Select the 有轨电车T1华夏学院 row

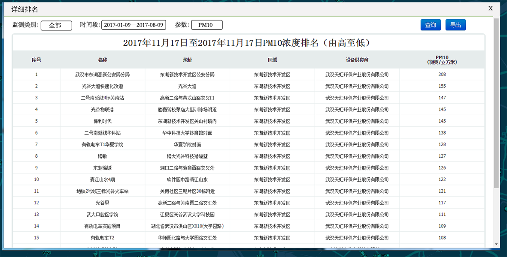(x=102, y=144)
